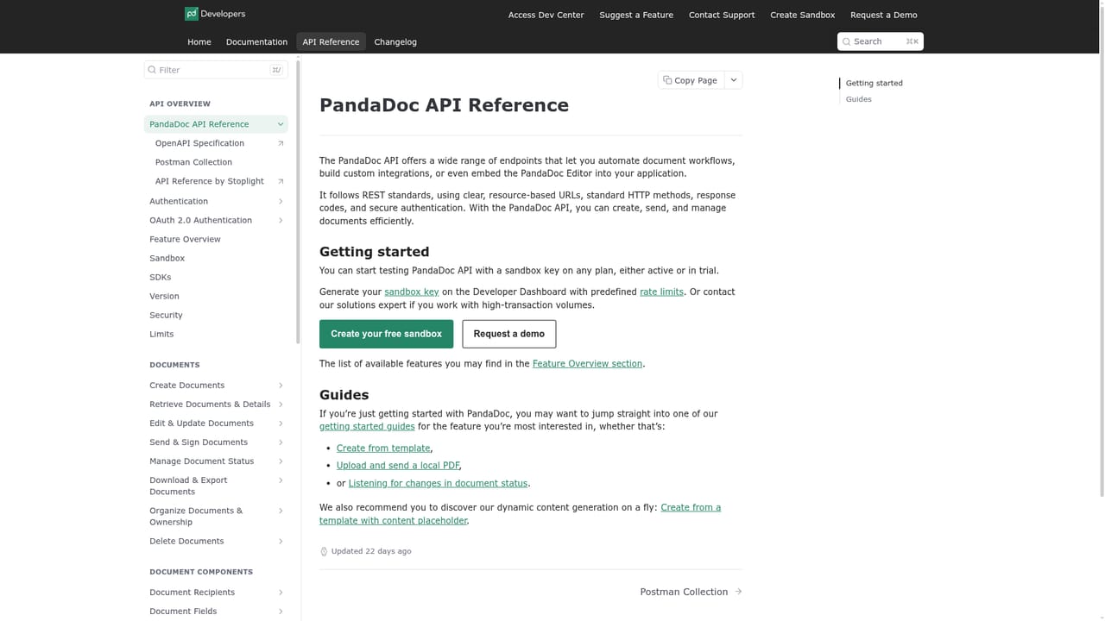Expand Send & Sign Documents chevron
Screen dimensions: 1105x621
click(281, 442)
